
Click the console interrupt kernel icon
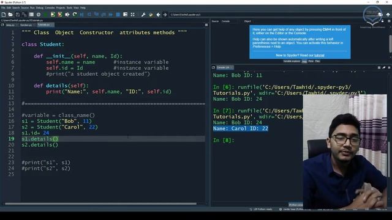[x=379, y=68]
